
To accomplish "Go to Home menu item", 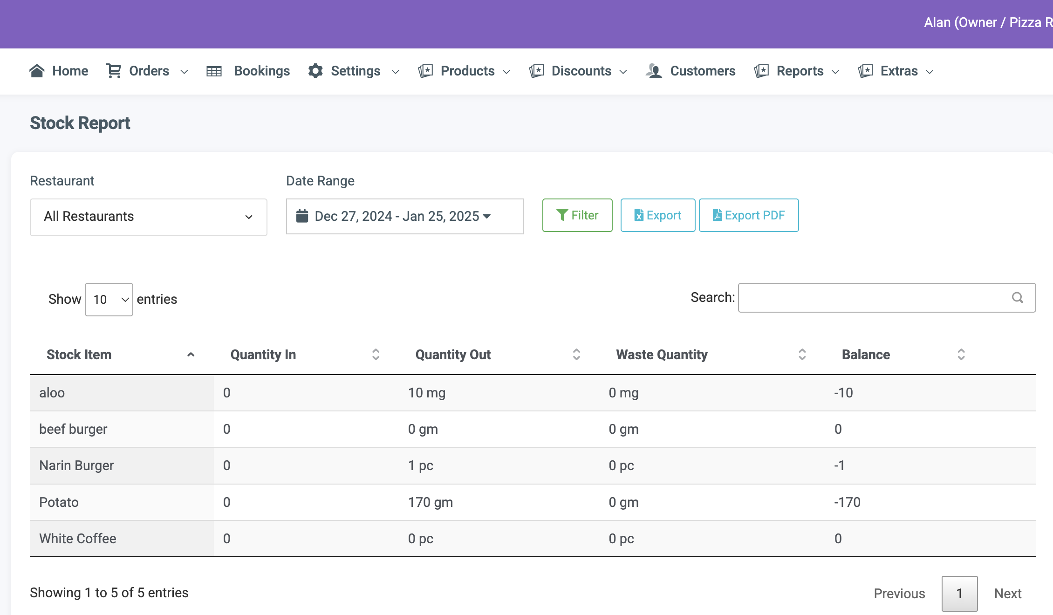I will click(59, 71).
